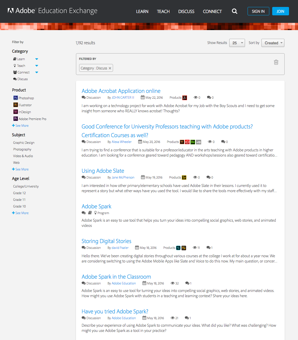Click the Program lightbulb icon under Adobe Spark

[95, 213]
